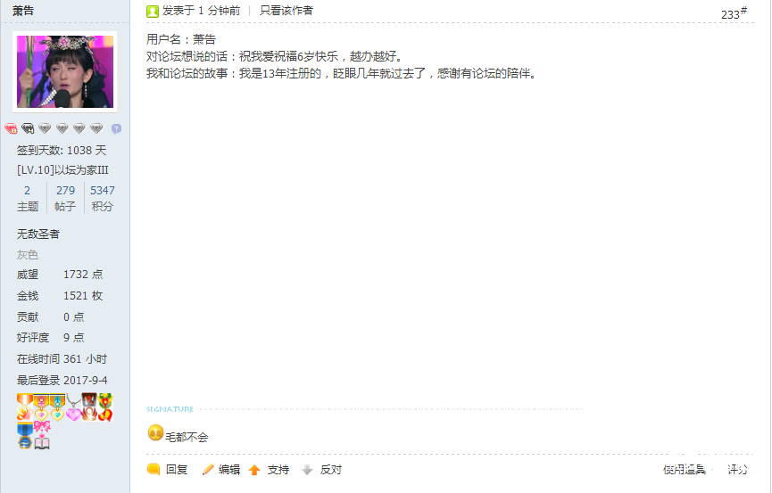Image resolution: width=772 pixels, height=493 pixels.
Task: Click the orange support up arrow
Action: (254, 471)
